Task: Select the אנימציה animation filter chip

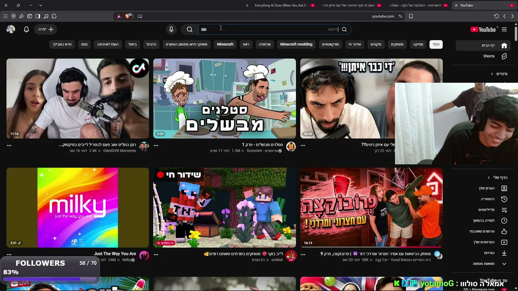Action: (265, 44)
